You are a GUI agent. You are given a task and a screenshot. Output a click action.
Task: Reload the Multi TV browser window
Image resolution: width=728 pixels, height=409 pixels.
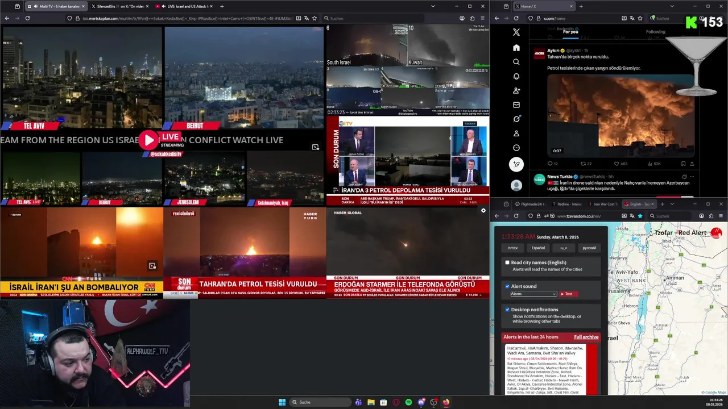pos(27,18)
